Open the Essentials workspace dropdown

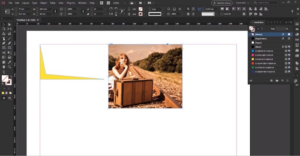243,3
